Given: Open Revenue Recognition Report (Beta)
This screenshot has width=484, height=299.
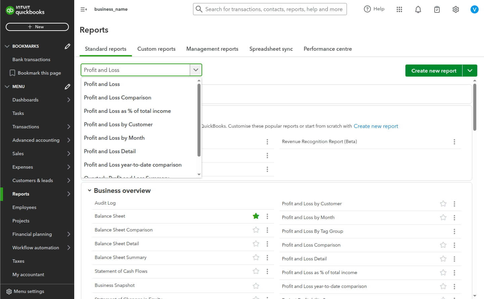Looking at the screenshot, I should [319, 141].
